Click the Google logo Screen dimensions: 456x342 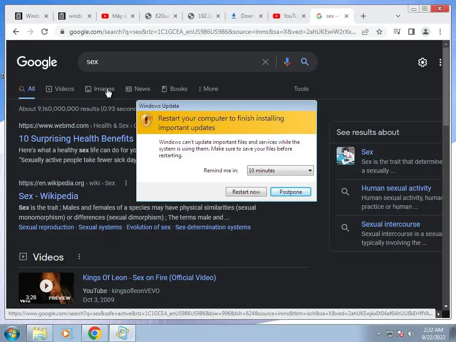pos(37,62)
